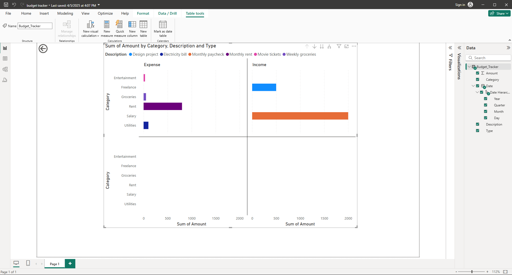Add a new page with plus button
512x275 pixels.
click(70, 264)
